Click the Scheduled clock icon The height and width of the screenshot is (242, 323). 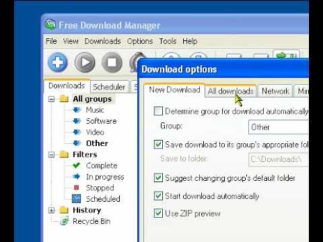pos(76,198)
